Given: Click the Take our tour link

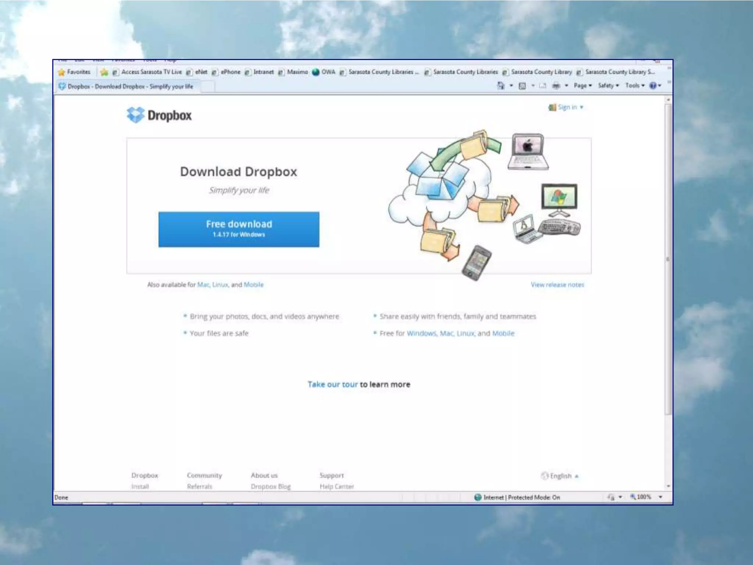Looking at the screenshot, I should (x=332, y=384).
